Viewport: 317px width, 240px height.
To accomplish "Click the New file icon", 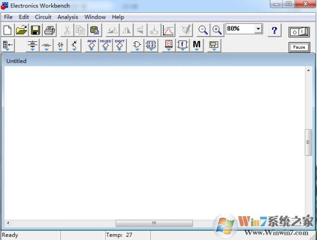I will pyautogui.click(x=8, y=31).
